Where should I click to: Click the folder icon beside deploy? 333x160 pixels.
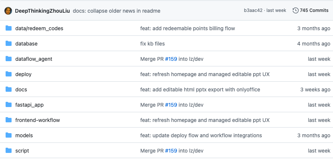pos(9,74)
